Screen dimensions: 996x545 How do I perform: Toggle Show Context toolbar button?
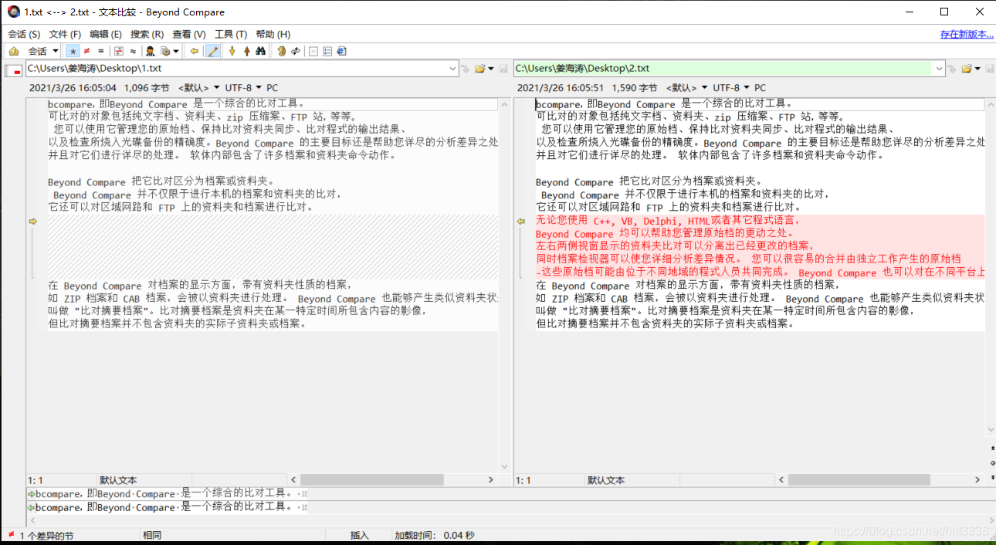119,52
